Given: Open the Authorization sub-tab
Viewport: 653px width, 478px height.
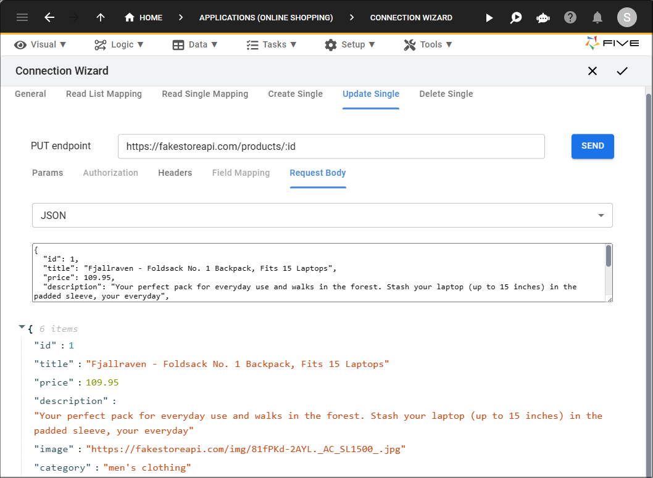Looking at the screenshot, I should [110, 173].
